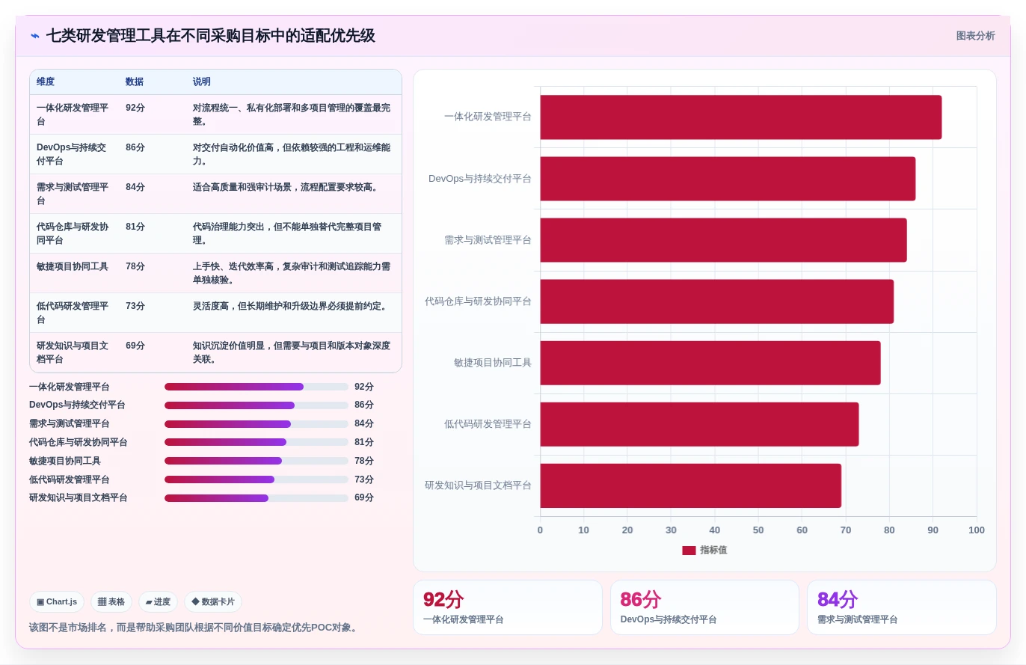Click the DevOps与持续交付平台 progress bar
1026x665 pixels.
[256, 405]
